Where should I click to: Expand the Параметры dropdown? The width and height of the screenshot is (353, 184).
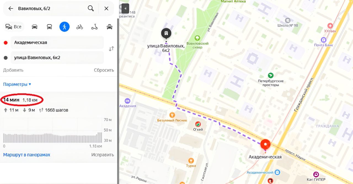click(17, 84)
